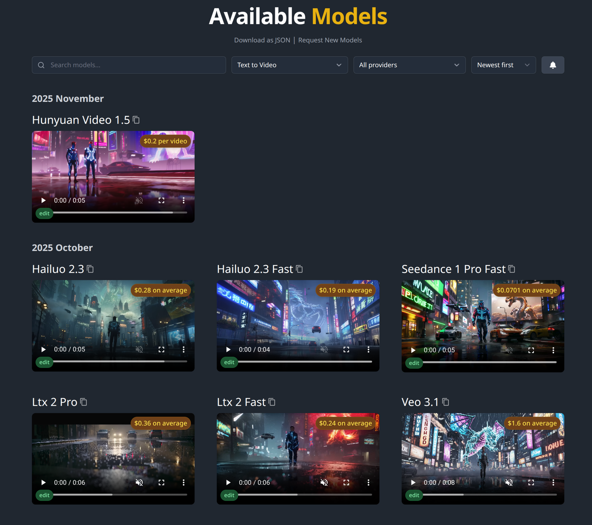592x525 pixels.
Task: Change the Newest first sort order
Action: tap(503, 65)
